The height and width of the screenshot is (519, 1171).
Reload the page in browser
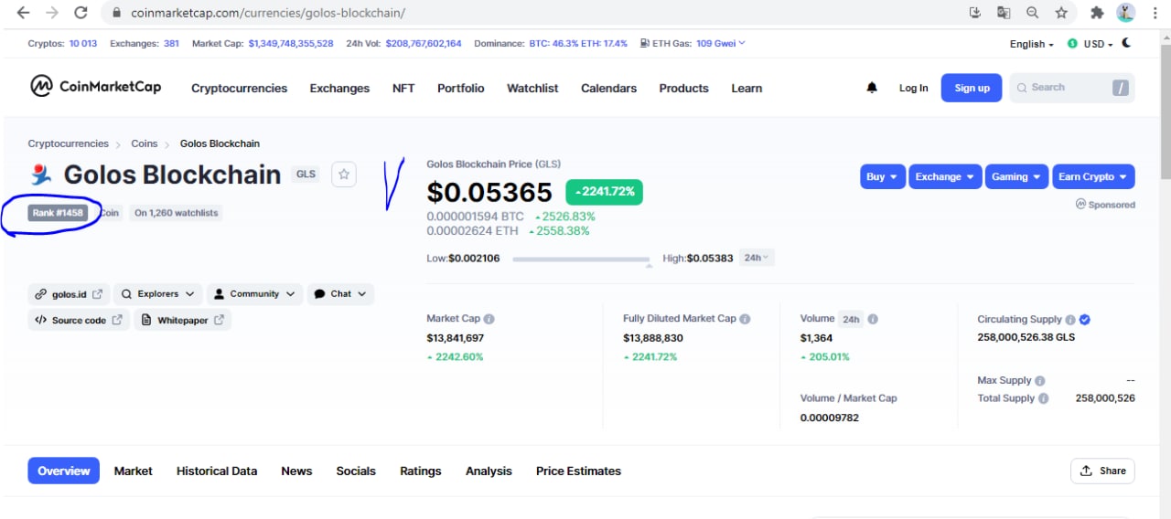tap(81, 13)
